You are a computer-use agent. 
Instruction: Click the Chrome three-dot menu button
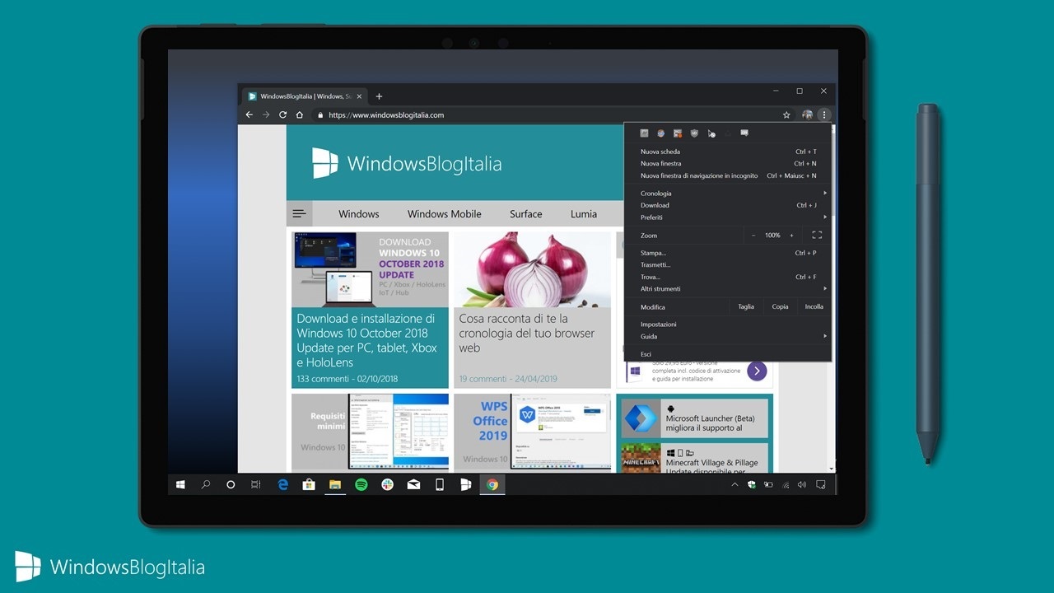[824, 115]
